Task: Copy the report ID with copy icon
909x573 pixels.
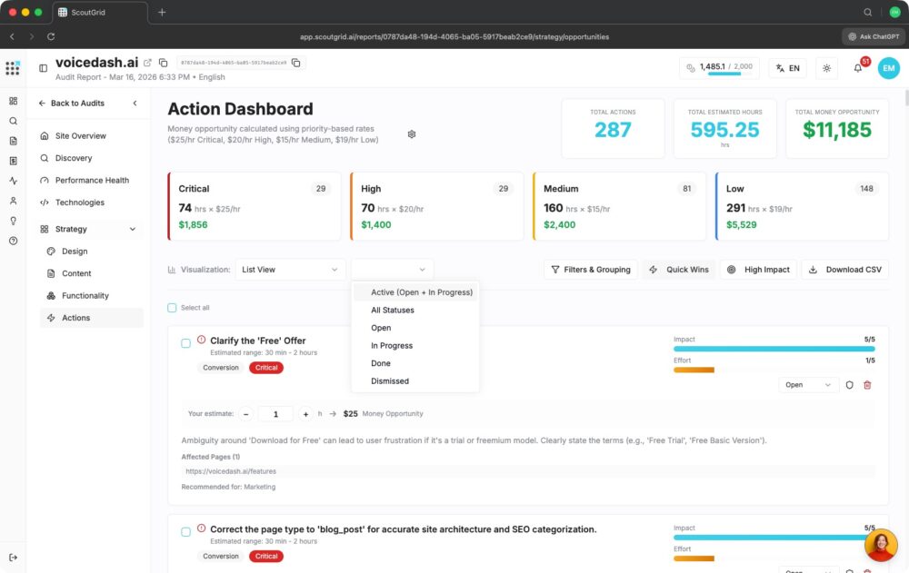Action: [297, 63]
